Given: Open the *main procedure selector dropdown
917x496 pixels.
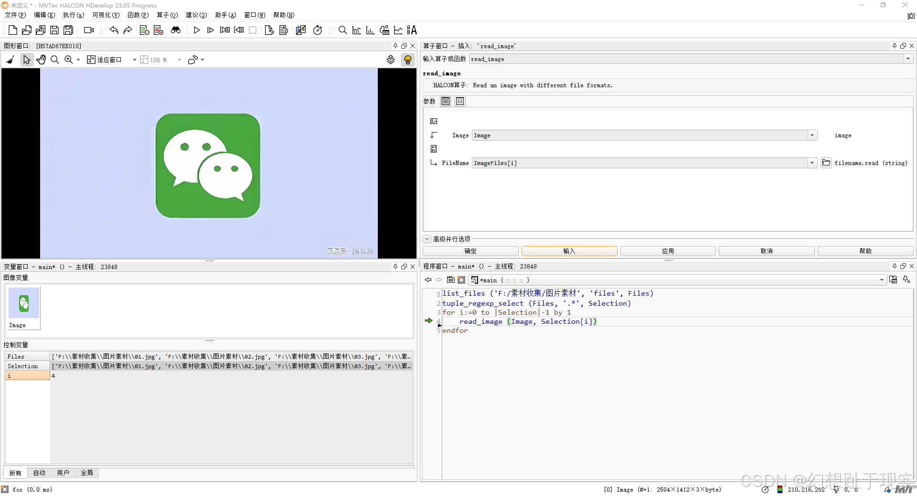Looking at the screenshot, I should pos(882,280).
